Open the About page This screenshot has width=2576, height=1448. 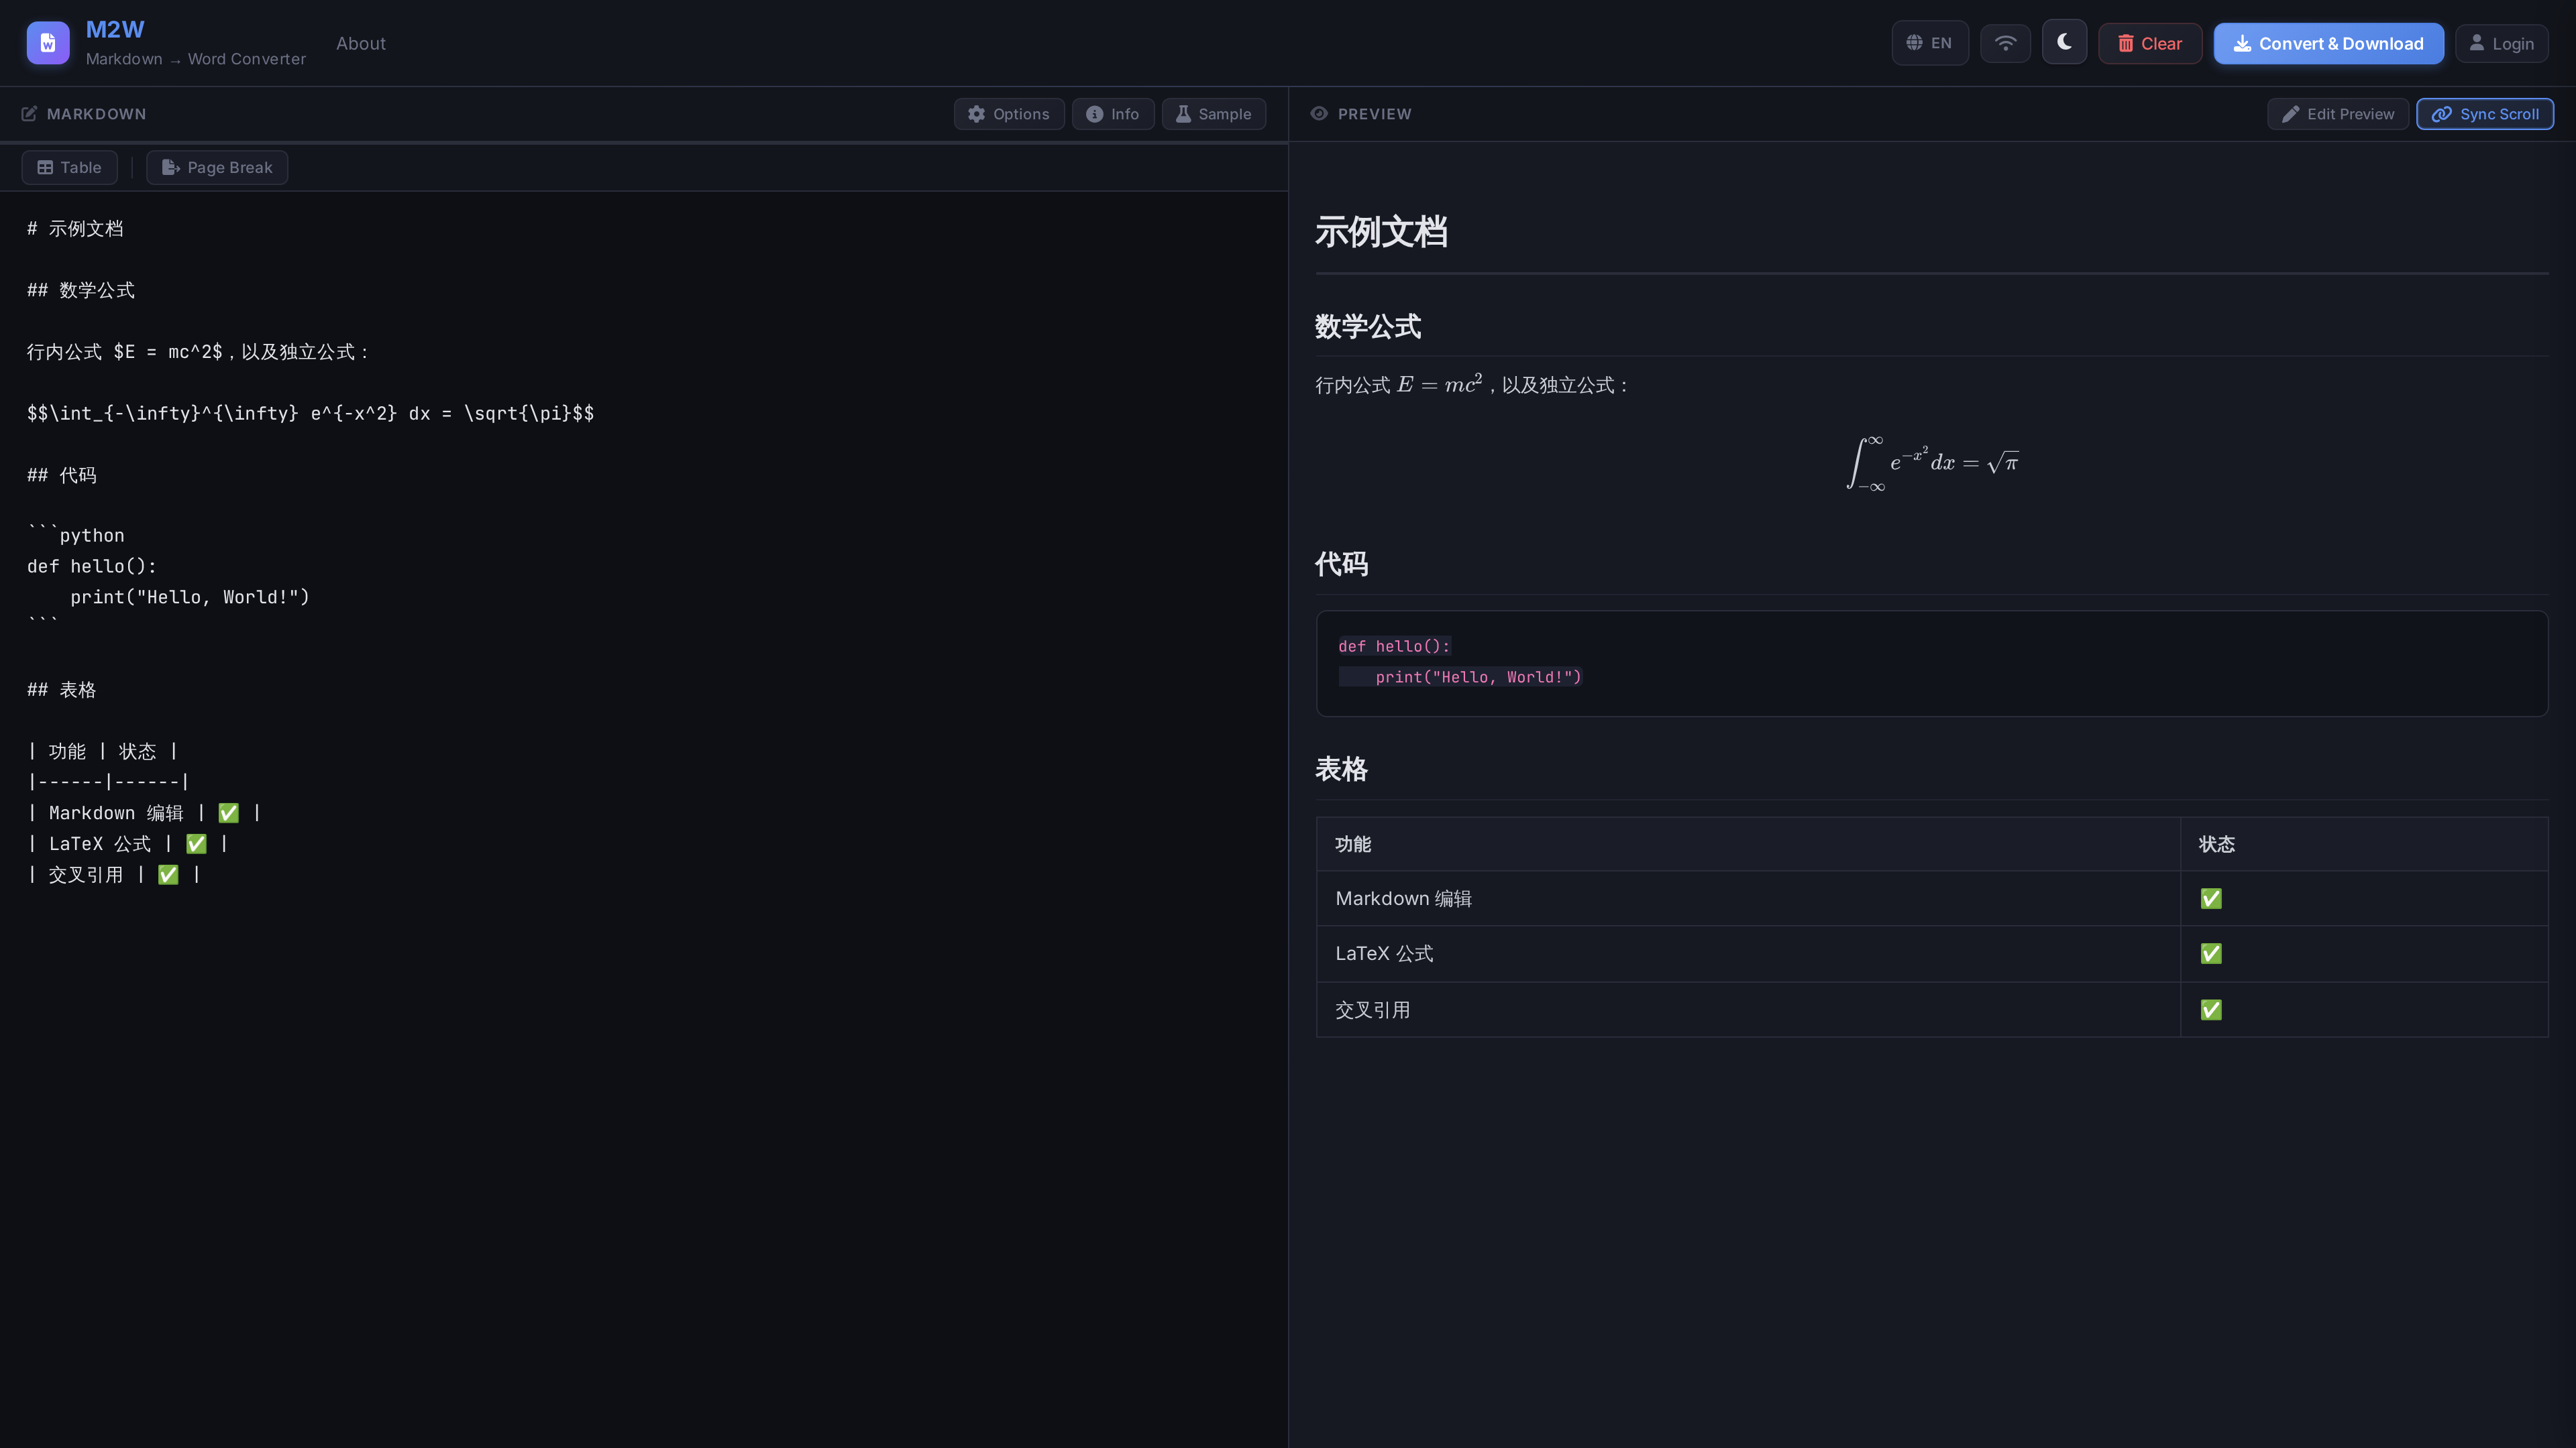[360, 43]
